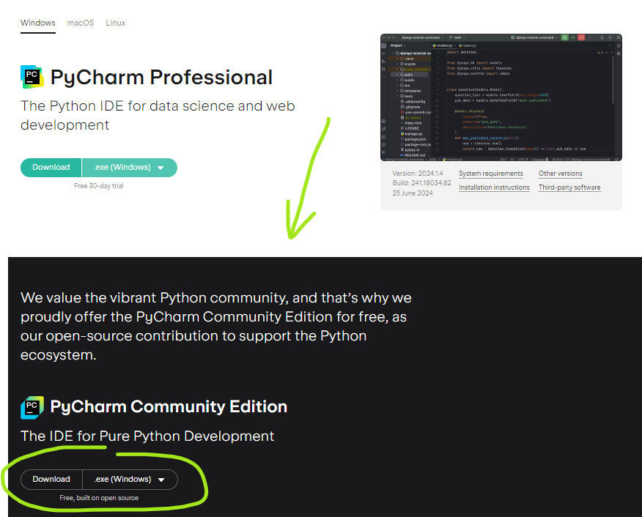Image resolution: width=642 pixels, height=517 pixels.
Task: Click the notifications bell icon in IDE preview
Action: pyautogui.click(x=618, y=45)
